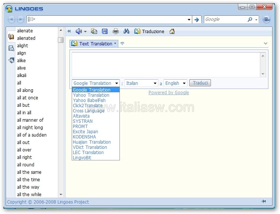Screen dimensions: 280x214
Task: Select PROMT from list
Action: point(96,127)
